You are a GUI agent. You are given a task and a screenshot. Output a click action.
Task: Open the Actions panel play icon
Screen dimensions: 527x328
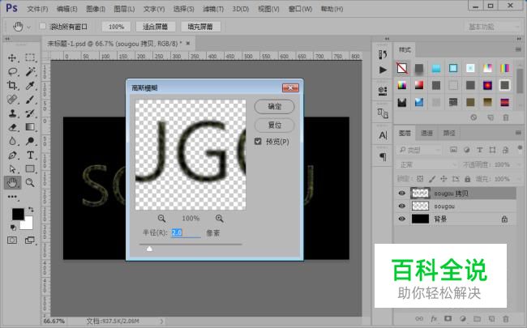pyautogui.click(x=383, y=70)
